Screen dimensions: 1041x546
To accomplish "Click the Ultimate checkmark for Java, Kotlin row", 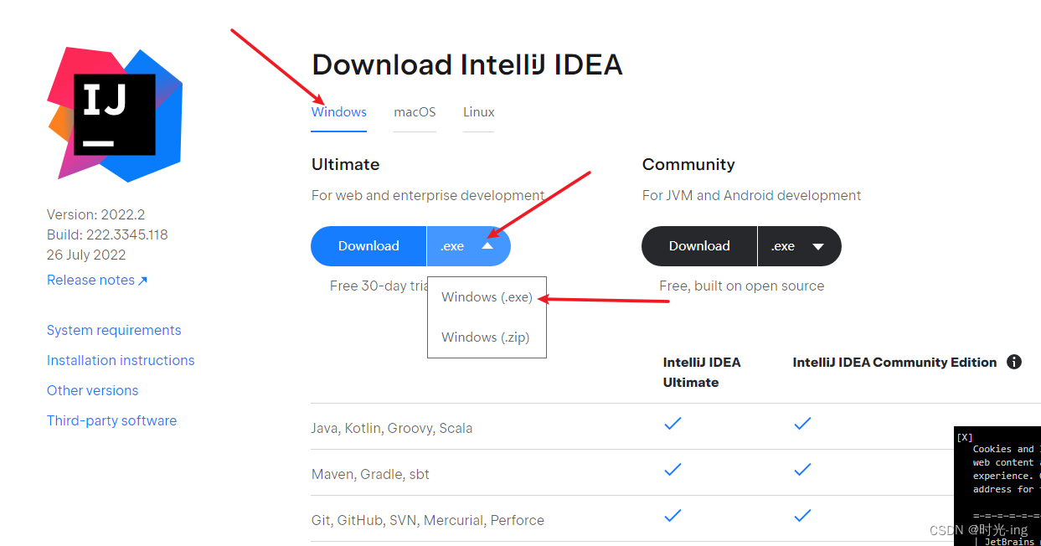I will [x=673, y=424].
